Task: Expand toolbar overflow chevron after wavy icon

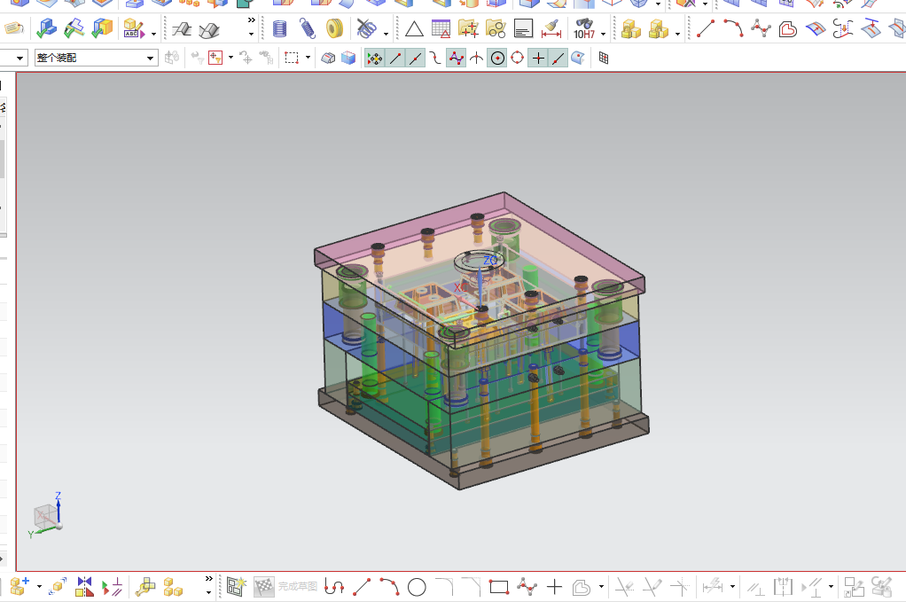Action: click(251, 20)
